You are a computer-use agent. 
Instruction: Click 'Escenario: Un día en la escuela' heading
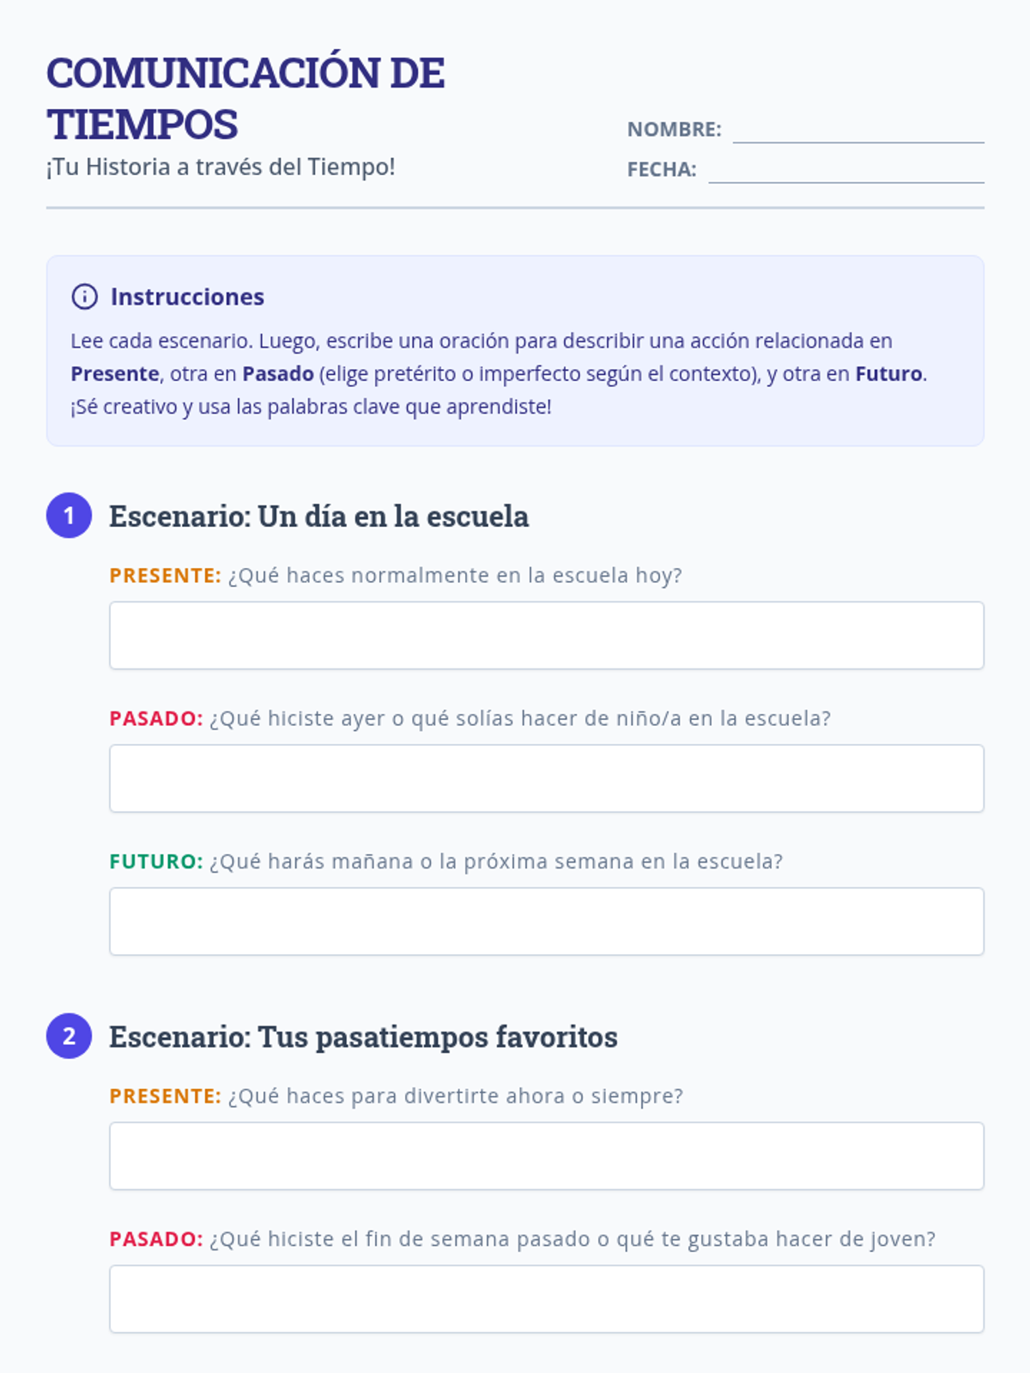pyautogui.click(x=318, y=517)
